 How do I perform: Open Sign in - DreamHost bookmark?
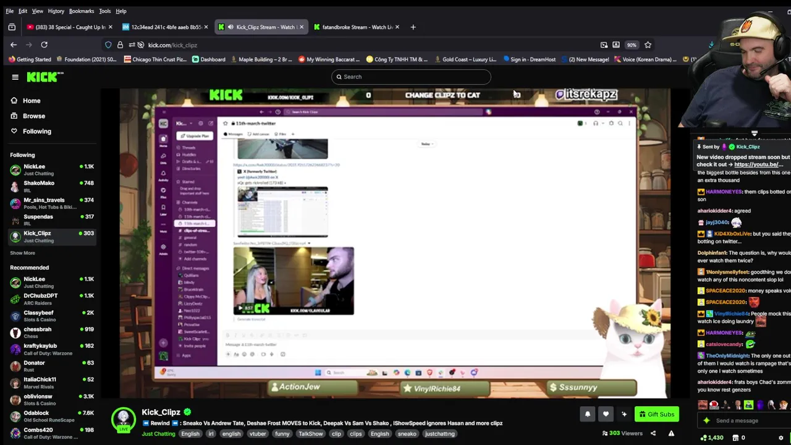[530, 59]
